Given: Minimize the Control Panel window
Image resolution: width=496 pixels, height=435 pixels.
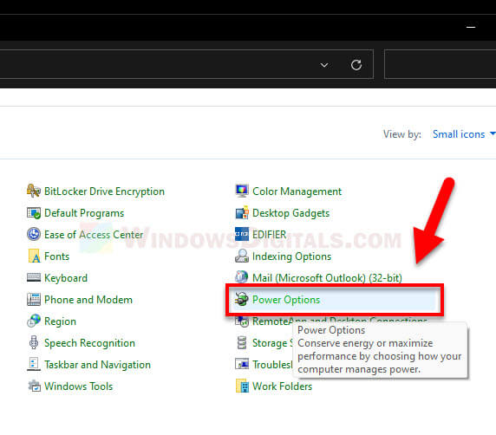Looking at the screenshot, I should 471,27.
